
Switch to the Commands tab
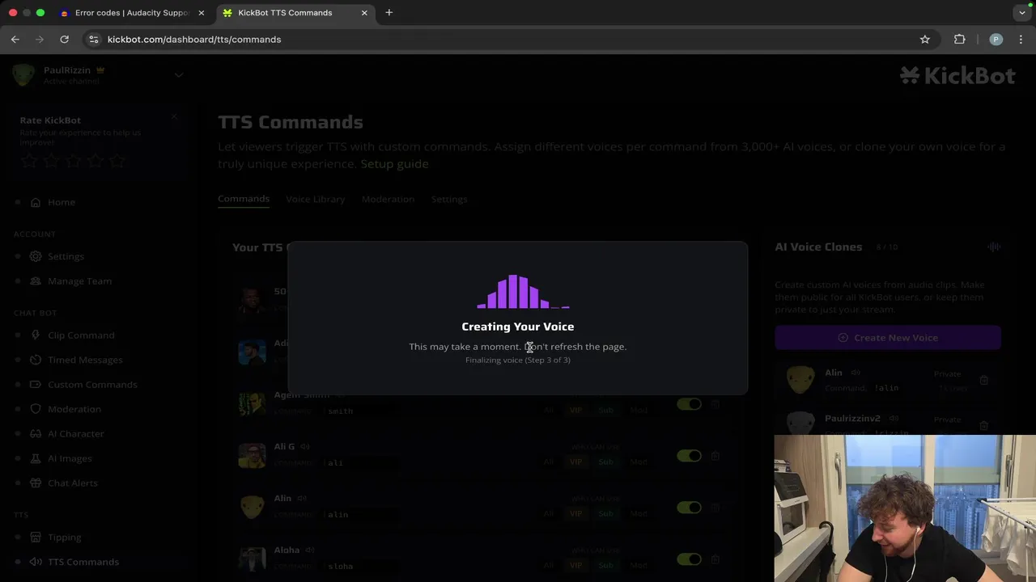pos(244,199)
